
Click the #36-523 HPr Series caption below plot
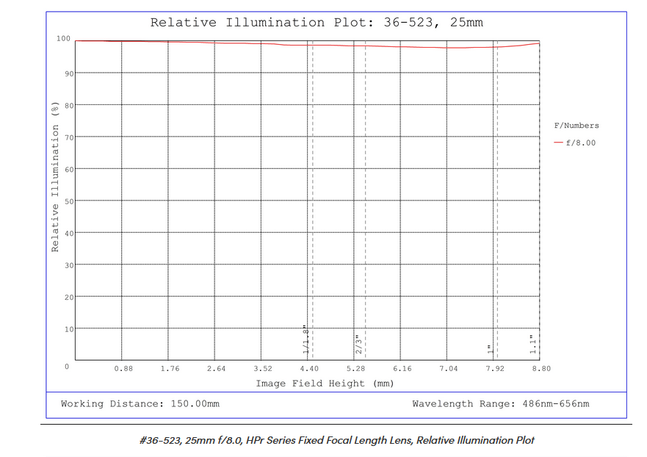coord(336,440)
